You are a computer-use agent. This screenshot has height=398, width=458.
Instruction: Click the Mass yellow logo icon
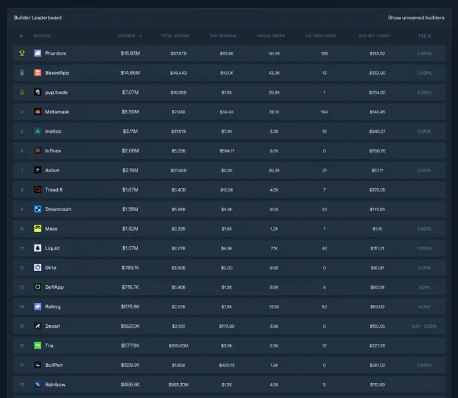38,229
